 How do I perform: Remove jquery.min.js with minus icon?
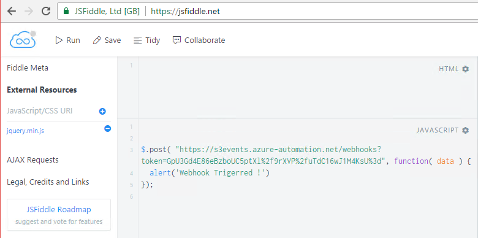pos(108,129)
